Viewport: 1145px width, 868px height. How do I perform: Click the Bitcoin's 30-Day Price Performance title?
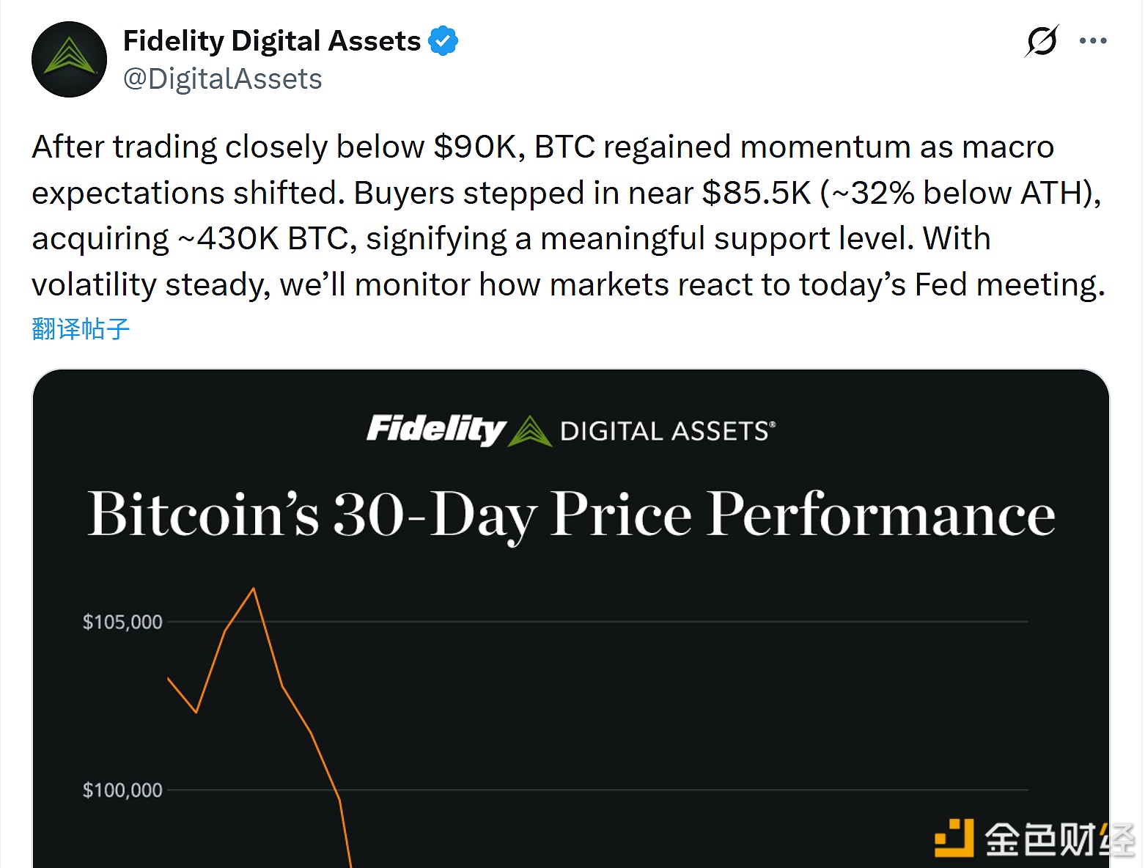(x=571, y=515)
